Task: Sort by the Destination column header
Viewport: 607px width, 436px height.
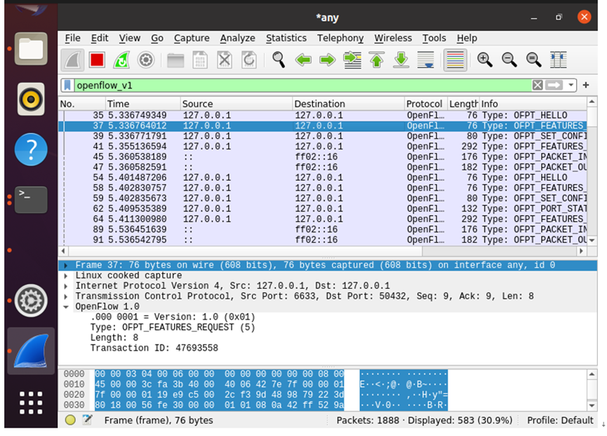Action: pyautogui.click(x=348, y=104)
